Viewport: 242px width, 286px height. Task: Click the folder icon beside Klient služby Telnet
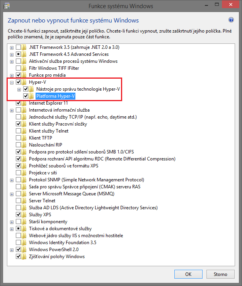tap(25, 131)
